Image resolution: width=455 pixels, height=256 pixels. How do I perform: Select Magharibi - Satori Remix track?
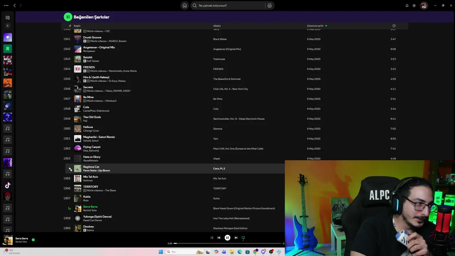point(235,139)
